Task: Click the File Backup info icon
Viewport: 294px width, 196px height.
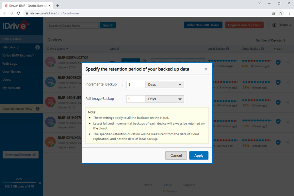Action: 38,47
